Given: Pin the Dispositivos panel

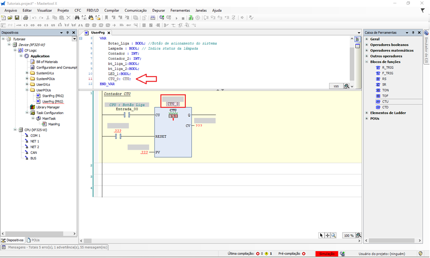Looking at the screenshot, I should pos(68,33).
